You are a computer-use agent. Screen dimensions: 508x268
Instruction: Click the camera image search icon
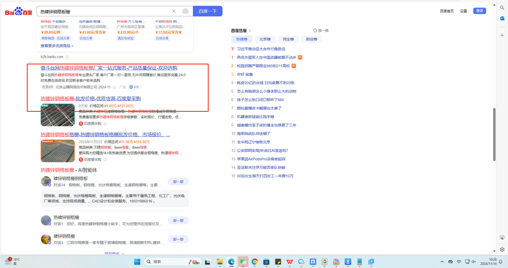click(185, 11)
